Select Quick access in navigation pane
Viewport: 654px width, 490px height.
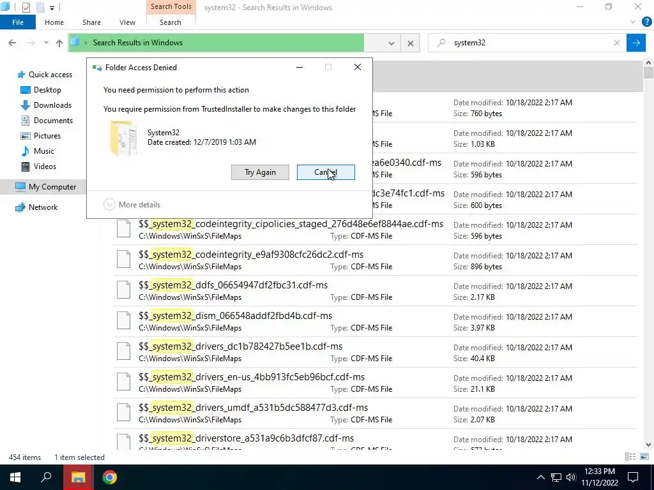click(45, 75)
